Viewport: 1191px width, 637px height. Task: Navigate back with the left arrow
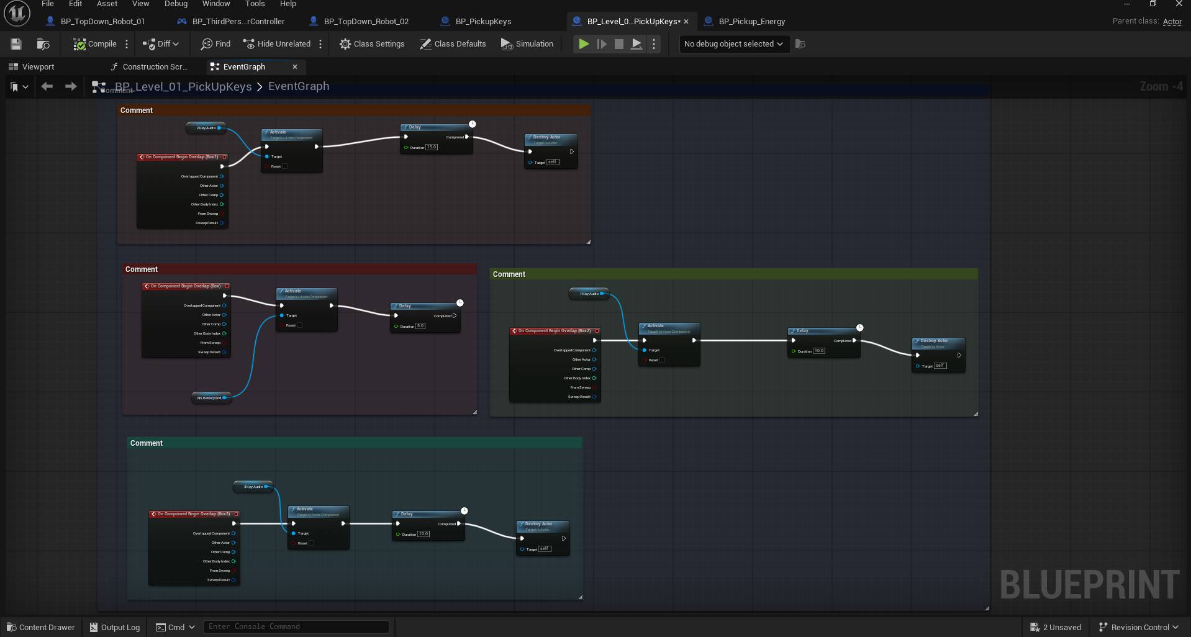pos(47,86)
